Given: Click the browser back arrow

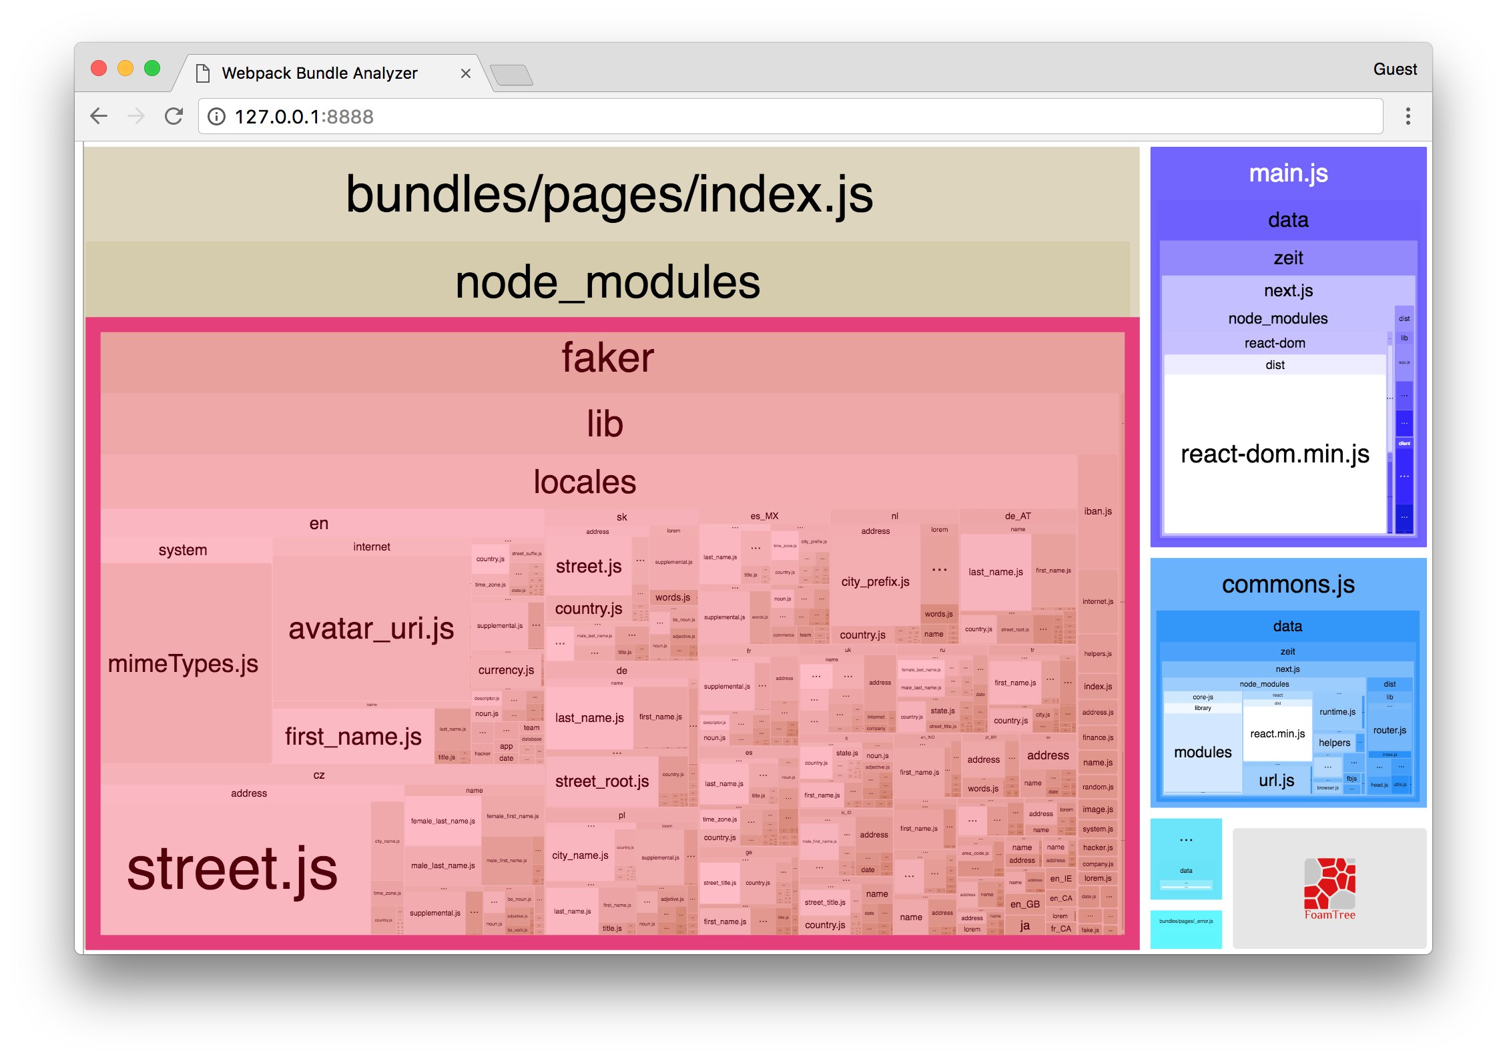Looking at the screenshot, I should (99, 116).
